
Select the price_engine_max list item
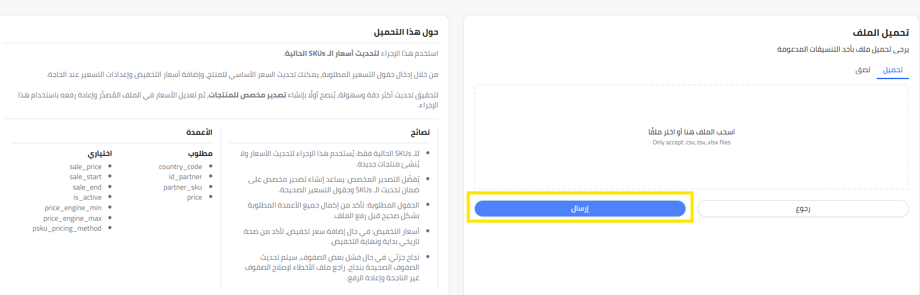pos(72,218)
